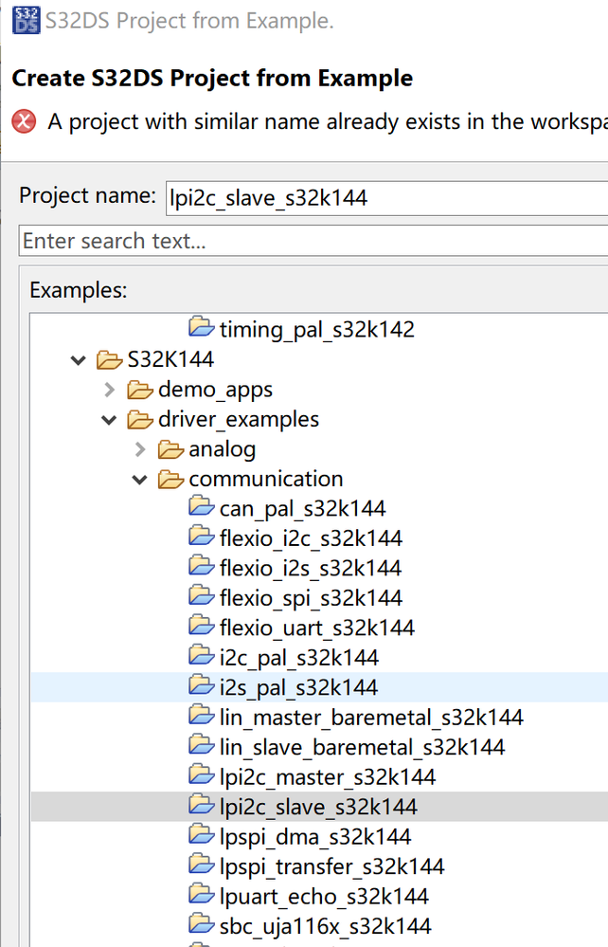Image resolution: width=608 pixels, height=947 pixels.
Task: Choose the can_pal_s32k144 example
Action: click(303, 509)
